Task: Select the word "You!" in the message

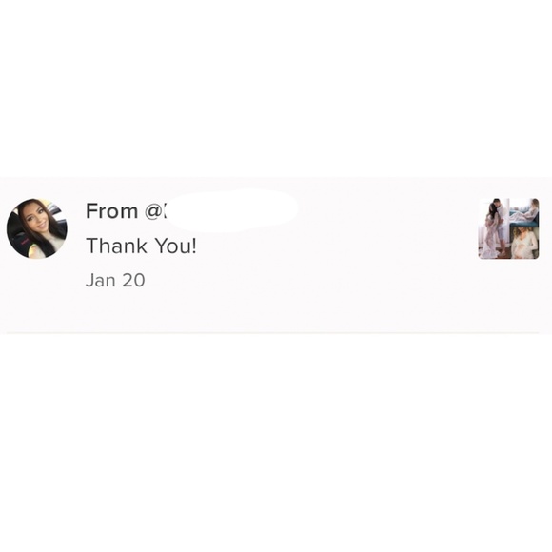Action: click(176, 246)
